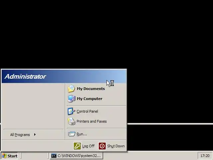Click the red Shut Down power icon

pyautogui.click(x=102, y=146)
